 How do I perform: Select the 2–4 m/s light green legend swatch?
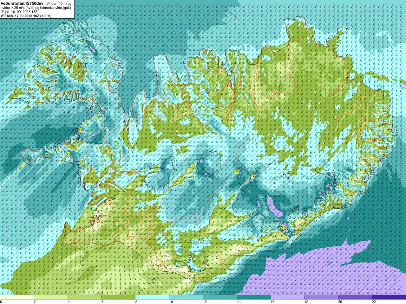coord(51,297)
